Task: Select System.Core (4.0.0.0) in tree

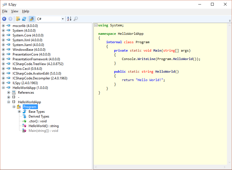Action: (x=28, y=35)
